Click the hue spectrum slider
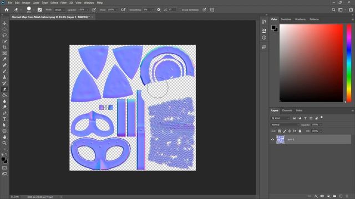Screen dimensions: 355x199 tap(349, 63)
